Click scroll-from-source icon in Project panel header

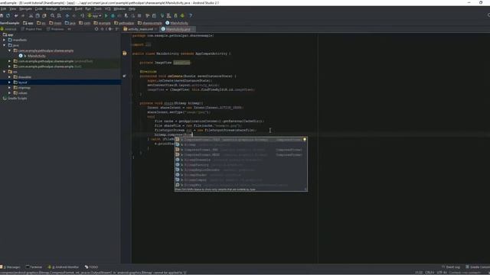[96, 29]
